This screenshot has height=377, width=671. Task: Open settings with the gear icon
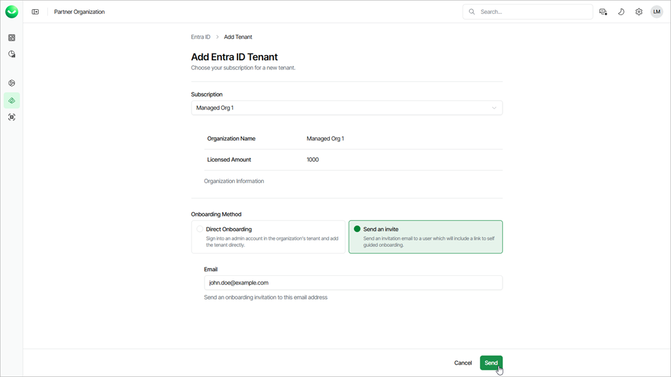639,12
